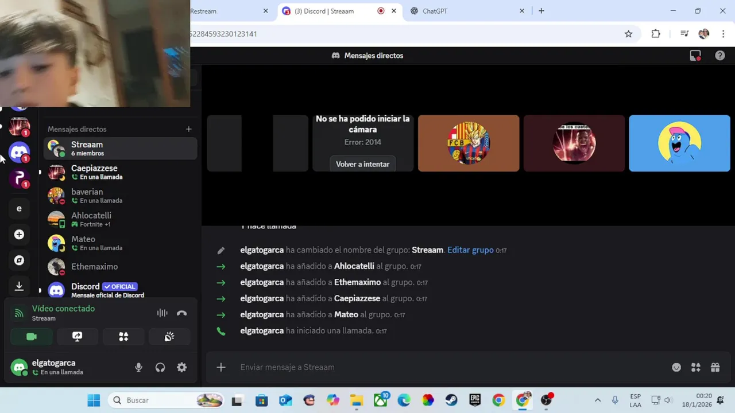Send a gift with the gift icon

[x=715, y=367]
